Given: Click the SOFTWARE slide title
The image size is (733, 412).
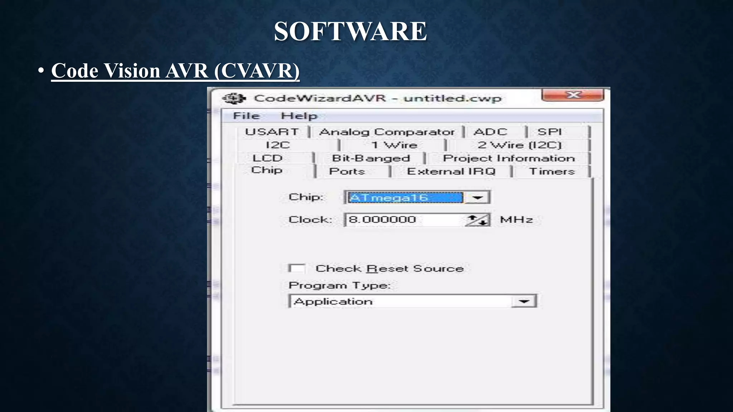Looking at the screenshot, I should [x=350, y=31].
